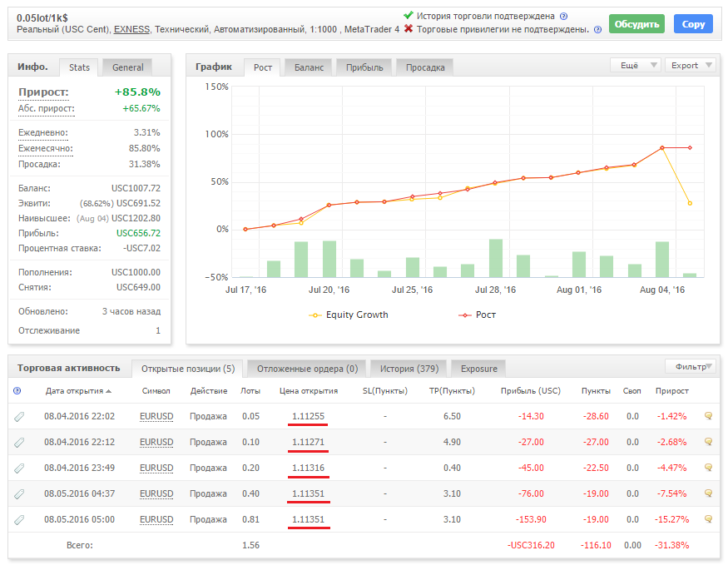
Task: Click the Абс. прирост label
Action: [x=46, y=109]
